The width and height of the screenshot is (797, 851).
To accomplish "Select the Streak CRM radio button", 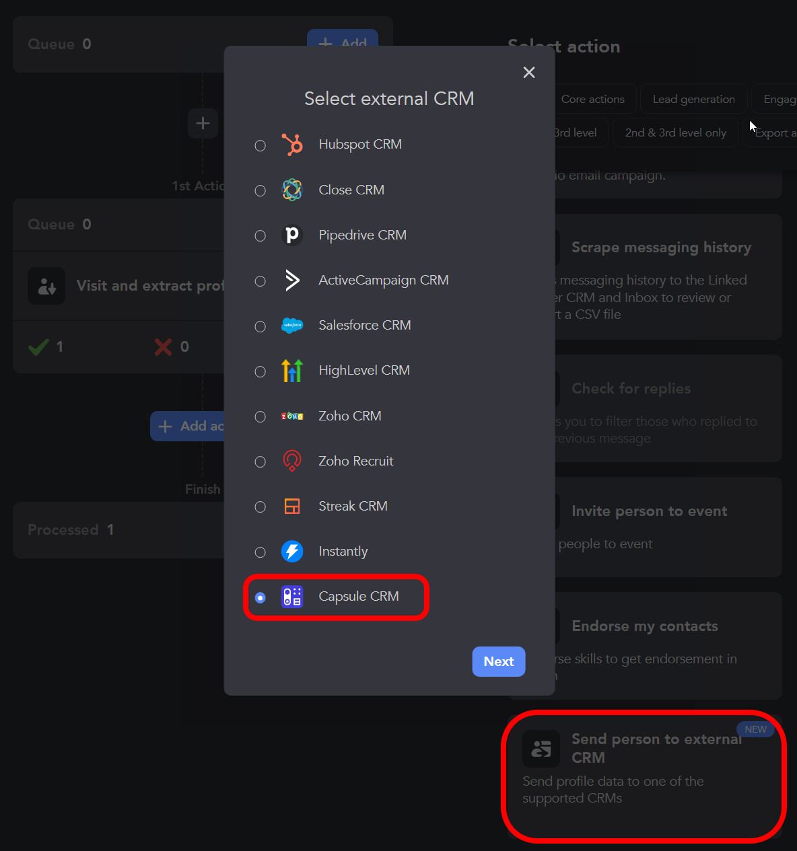I will [x=261, y=507].
